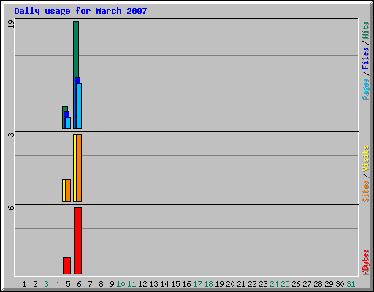Click the "Hits" legend label

click(366, 30)
